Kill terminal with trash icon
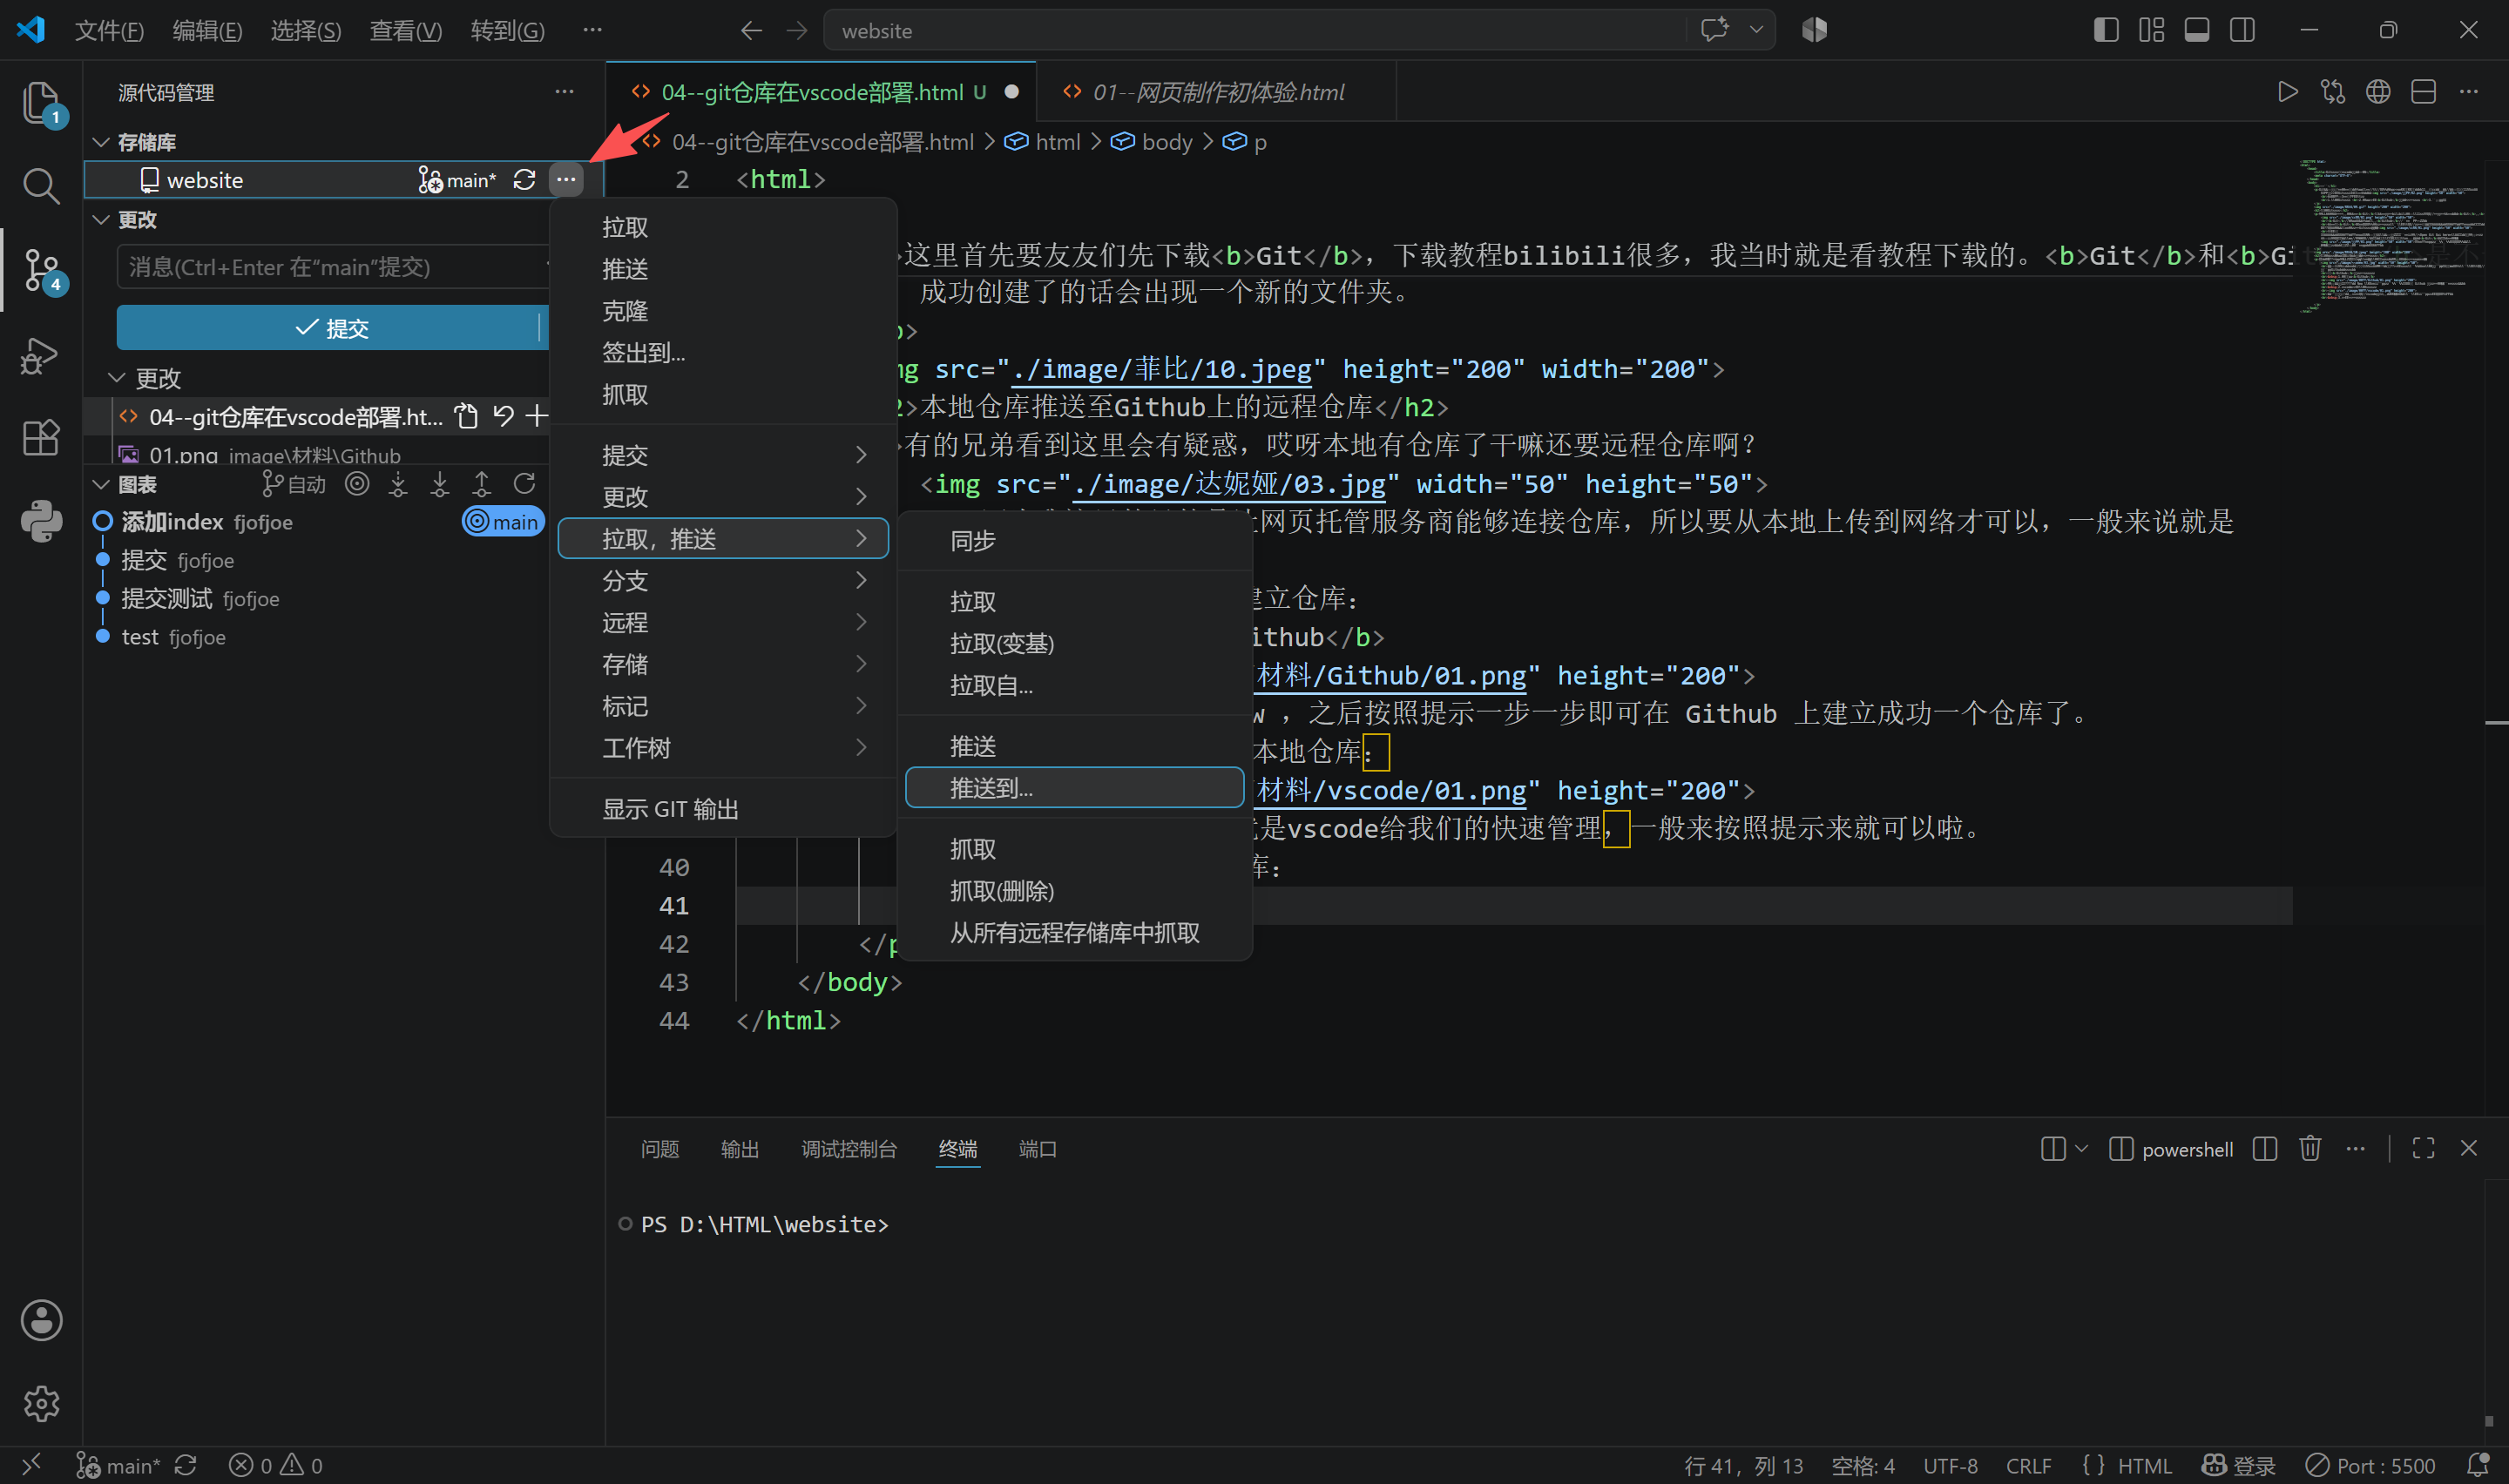Viewport: 2509px width, 1484px height. 2310,1148
